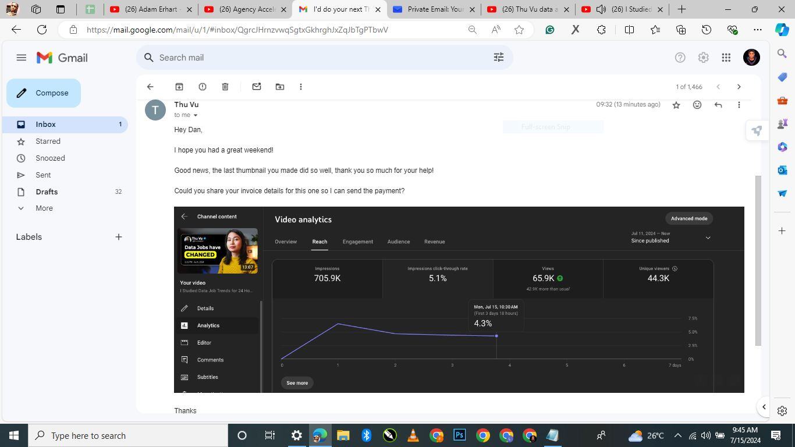Report this email as spam

[203, 87]
